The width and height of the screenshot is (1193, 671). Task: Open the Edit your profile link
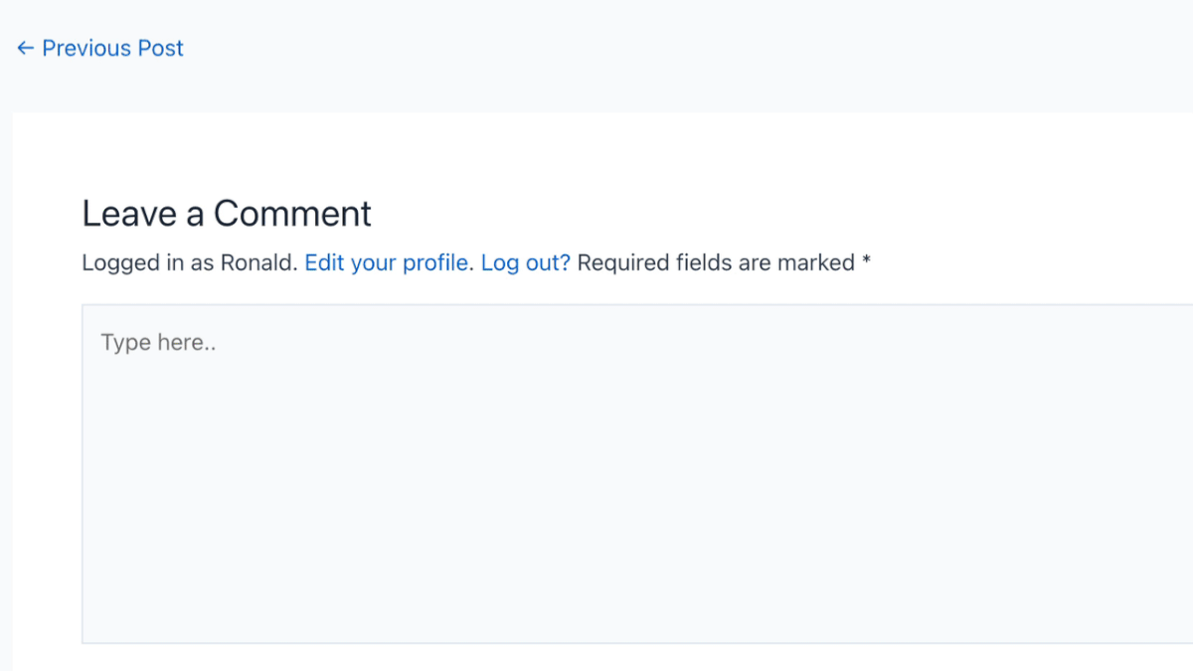coord(389,262)
